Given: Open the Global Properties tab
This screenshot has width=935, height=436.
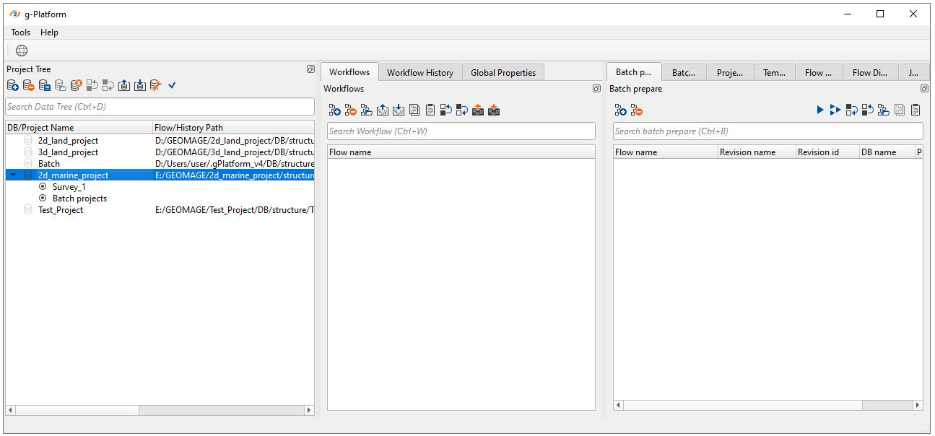Looking at the screenshot, I should [x=503, y=72].
